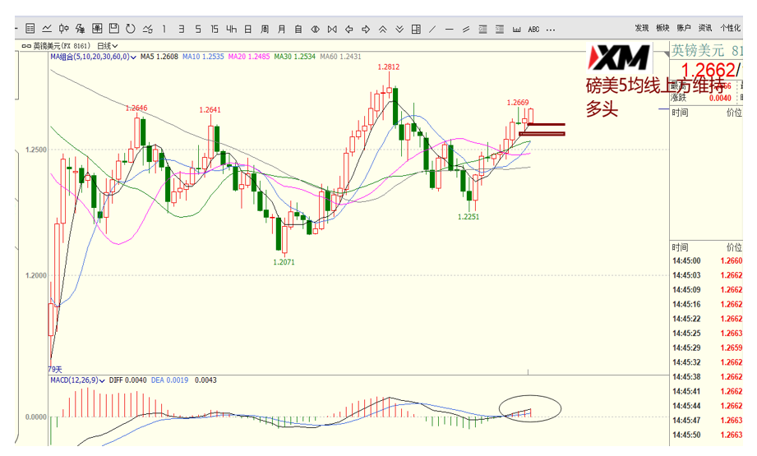Click the DEA 0.0019 value
Image resolution: width=757 pixels, height=456 pixels.
(x=170, y=380)
